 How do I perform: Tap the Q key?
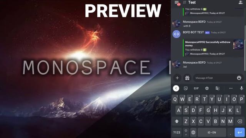tap(175, 99)
